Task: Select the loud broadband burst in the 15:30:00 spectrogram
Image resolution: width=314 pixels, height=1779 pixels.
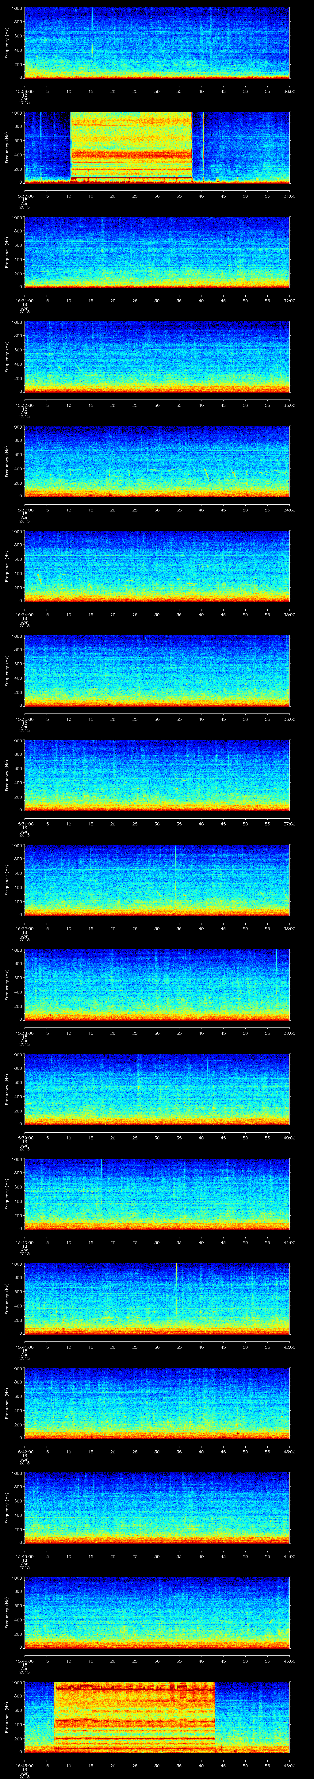Action: pos(131,147)
